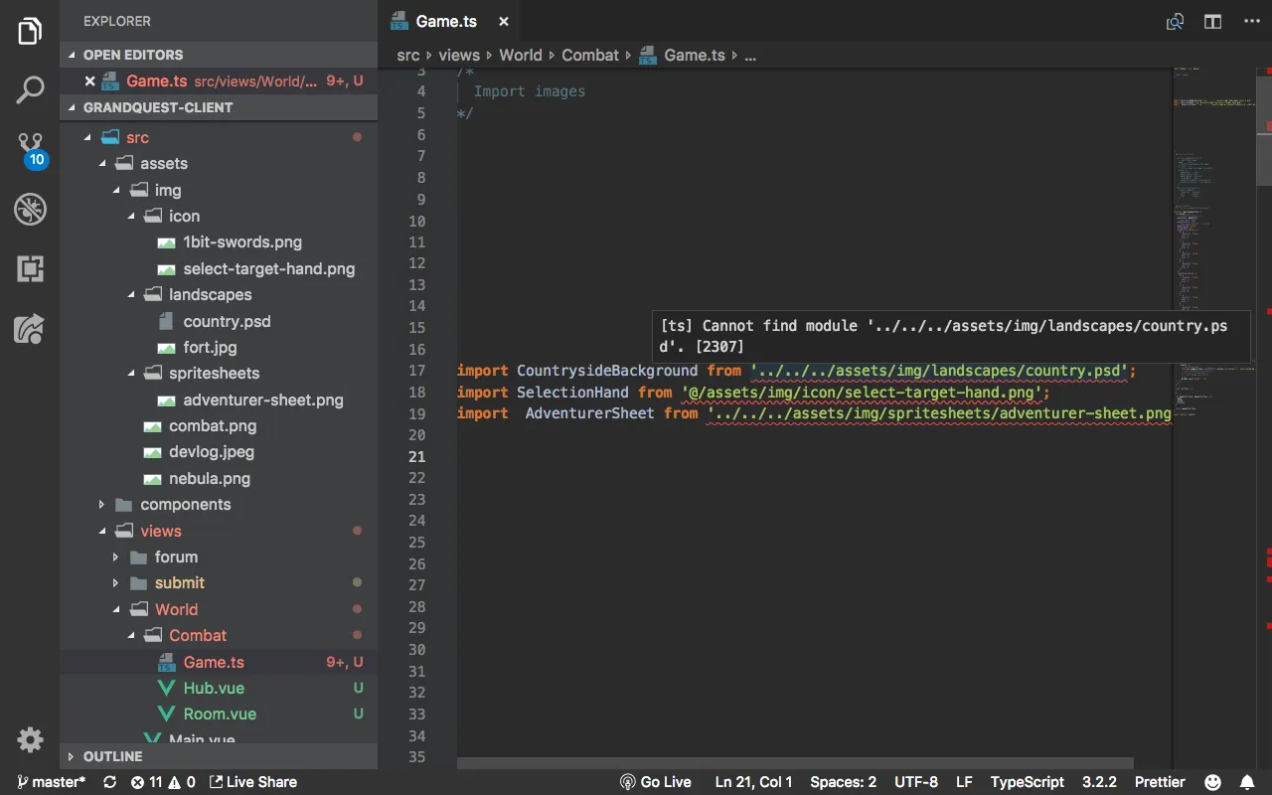Screen dimensions: 1272x795
Task: Open the Explorer view in activity bar
Action: 30,32
